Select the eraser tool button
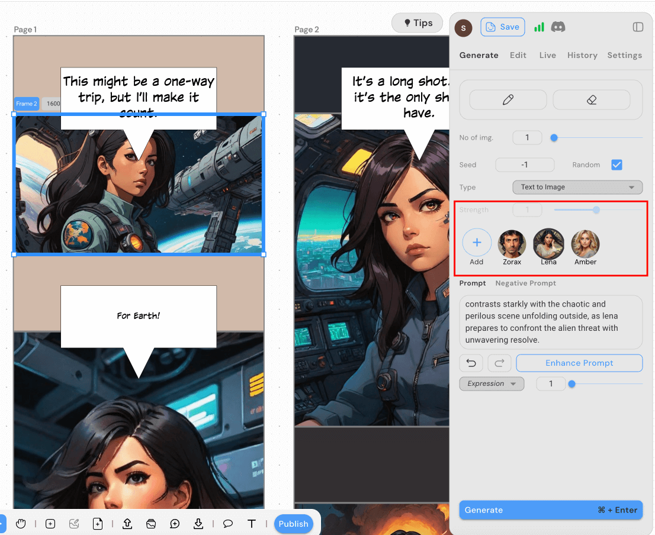The image size is (655, 535). [x=591, y=100]
